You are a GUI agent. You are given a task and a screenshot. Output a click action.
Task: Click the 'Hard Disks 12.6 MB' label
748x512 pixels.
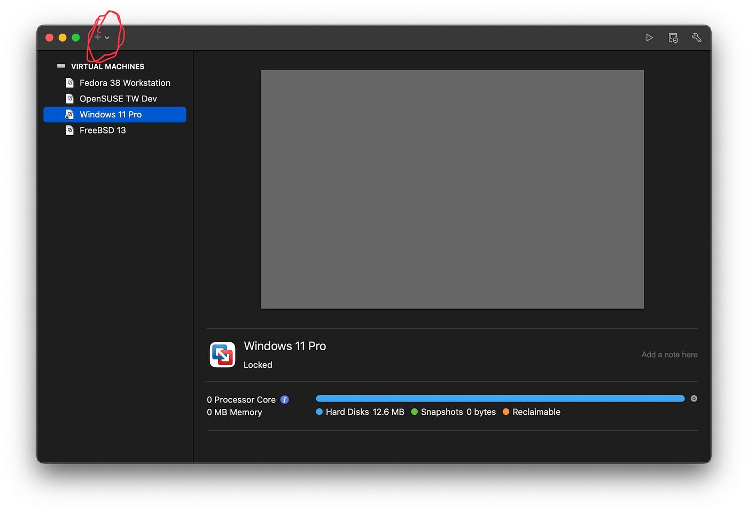365,412
